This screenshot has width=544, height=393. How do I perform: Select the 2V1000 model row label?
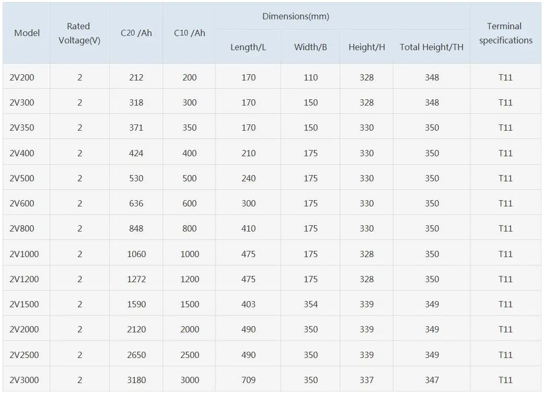tap(24, 254)
